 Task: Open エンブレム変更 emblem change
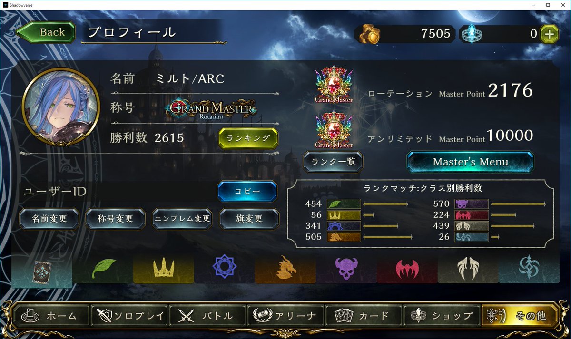182,219
